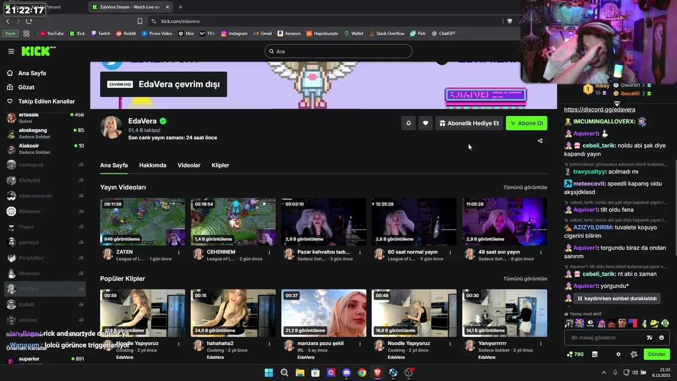Viewport: 677px width, 381px height.
Task: Open File Explorer from the taskbar
Action: point(300,373)
